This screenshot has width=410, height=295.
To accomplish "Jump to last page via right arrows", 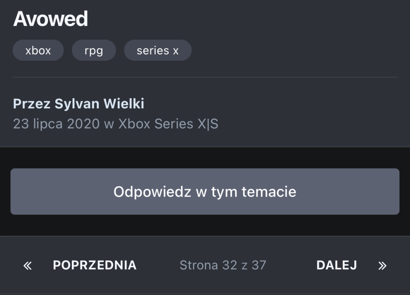I will [x=382, y=266].
